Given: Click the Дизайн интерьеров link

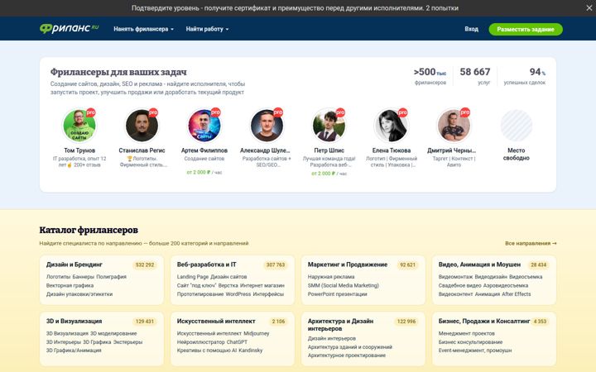Looking at the screenshot, I should tap(332, 338).
